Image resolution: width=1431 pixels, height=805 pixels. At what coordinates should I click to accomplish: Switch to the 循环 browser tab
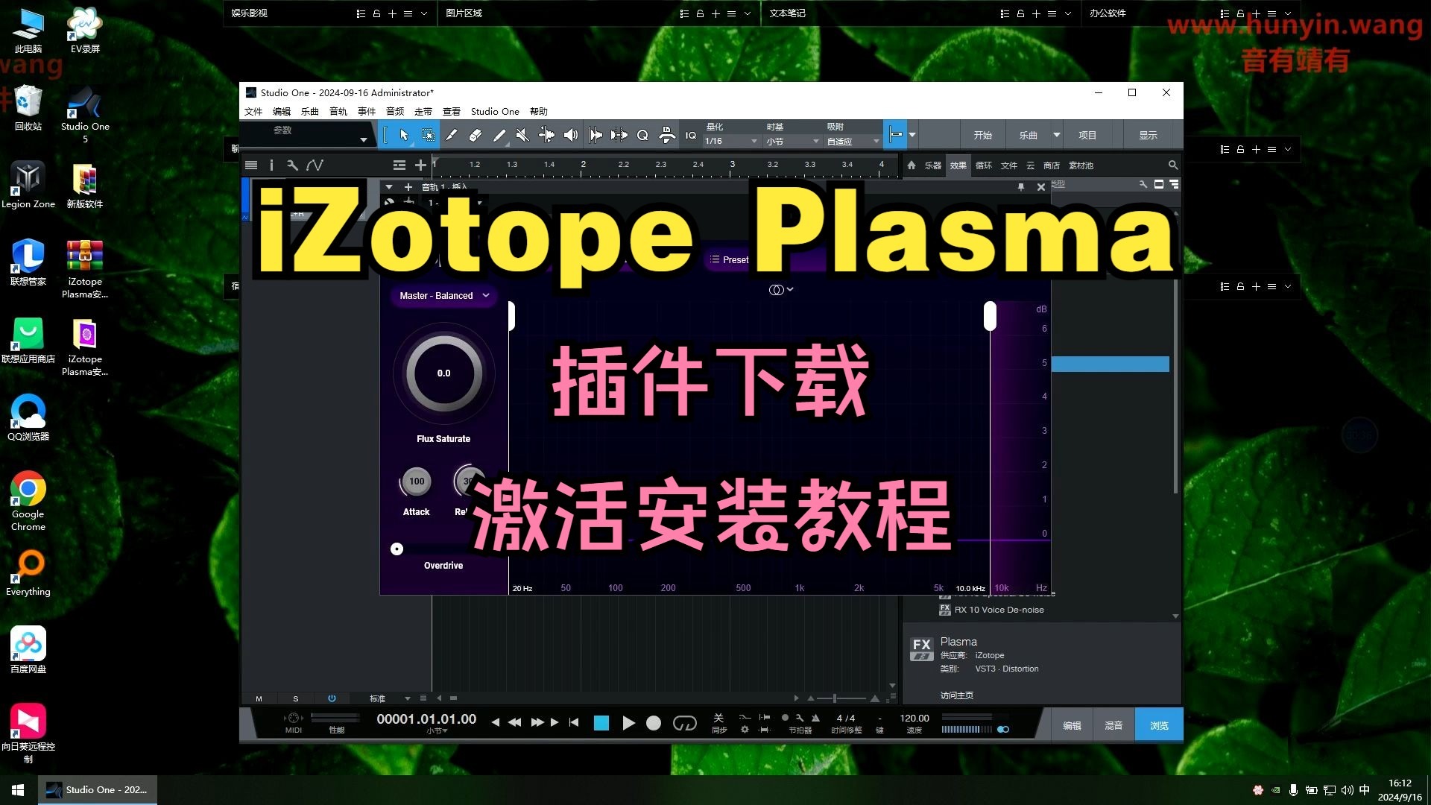point(984,165)
